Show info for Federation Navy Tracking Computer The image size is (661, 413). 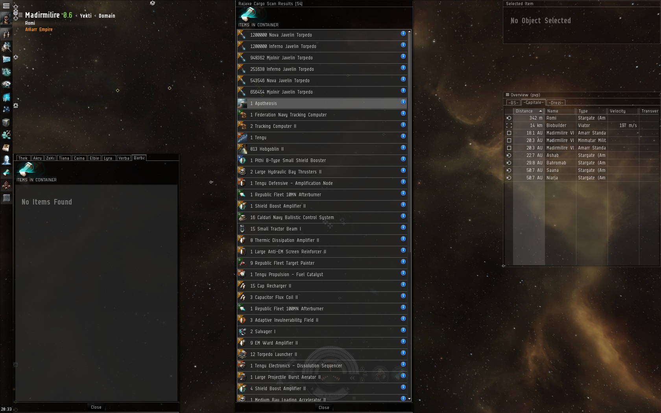point(403,113)
